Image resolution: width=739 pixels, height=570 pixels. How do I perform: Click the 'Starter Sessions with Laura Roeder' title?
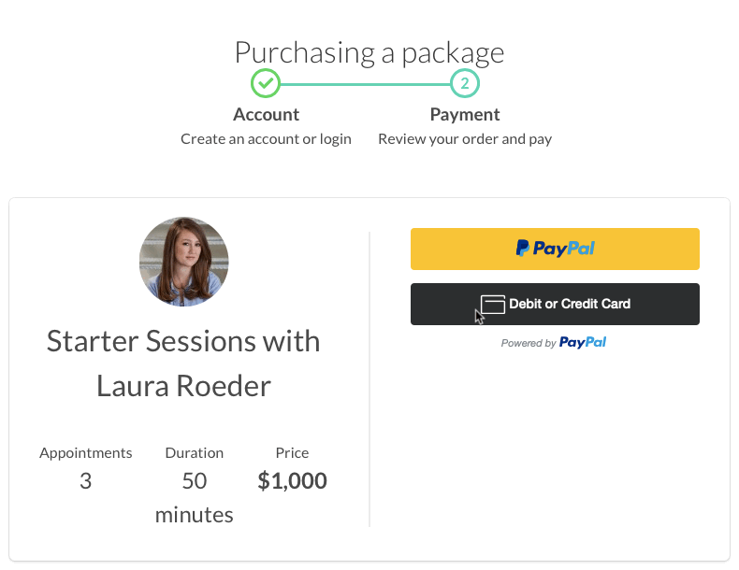(x=183, y=363)
